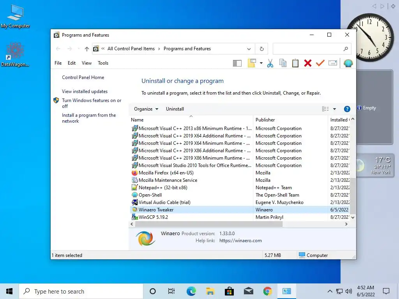Select the My Computer desktop icon

point(15,16)
